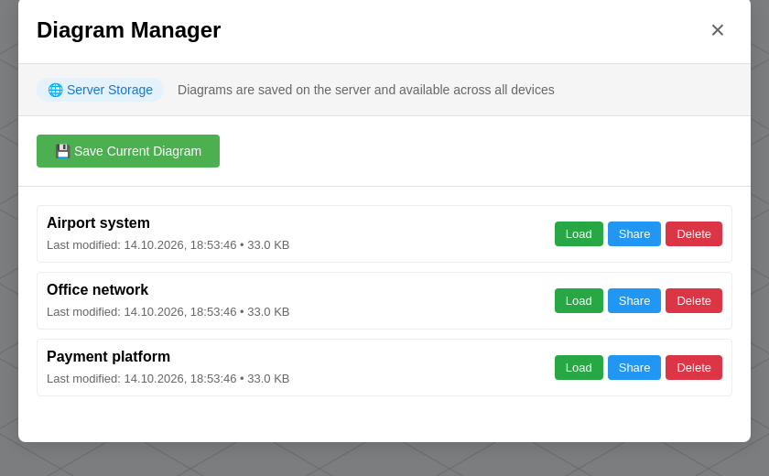The height and width of the screenshot is (476, 769).
Task: Click the Office network last modified line
Action: (168, 312)
